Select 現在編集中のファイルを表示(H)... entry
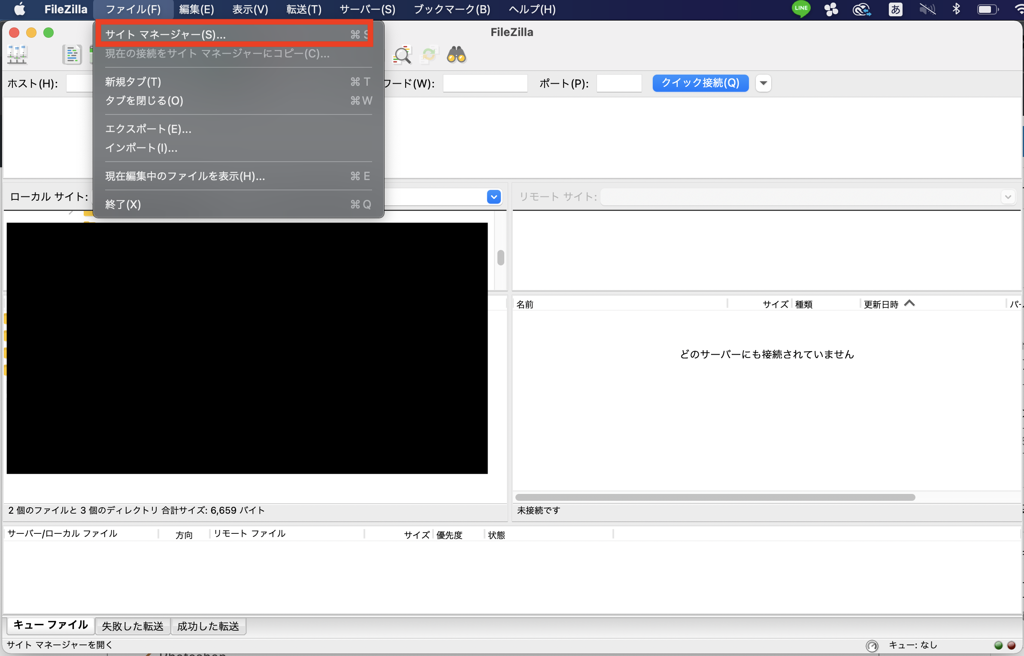 [238, 176]
